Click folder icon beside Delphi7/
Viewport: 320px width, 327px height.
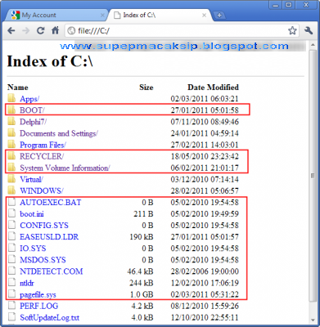click(x=11, y=121)
